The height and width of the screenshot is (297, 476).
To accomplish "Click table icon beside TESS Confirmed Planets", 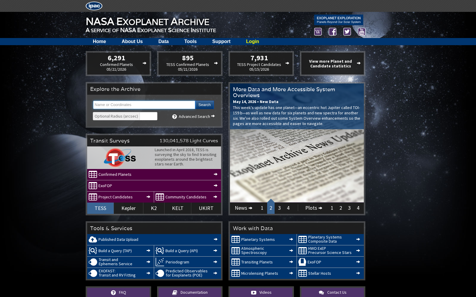I will tap(93, 174).
